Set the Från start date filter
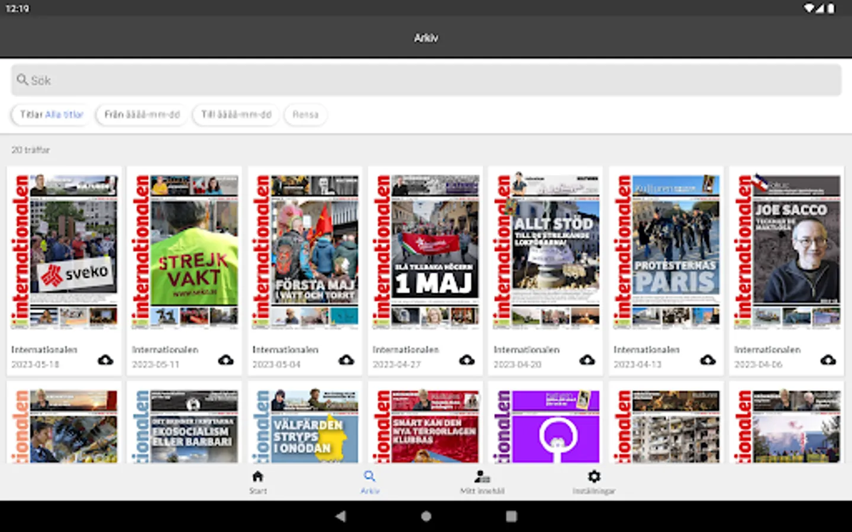The height and width of the screenshot is (532, 852). point(142,115)
